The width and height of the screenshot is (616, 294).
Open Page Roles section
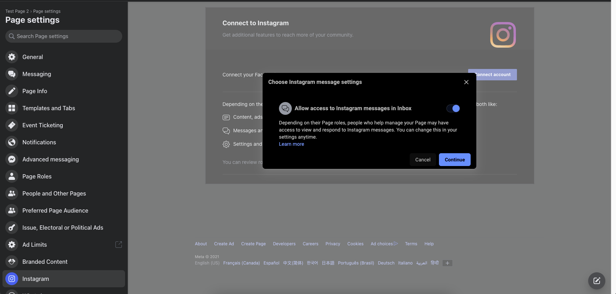tap(64, 176)
